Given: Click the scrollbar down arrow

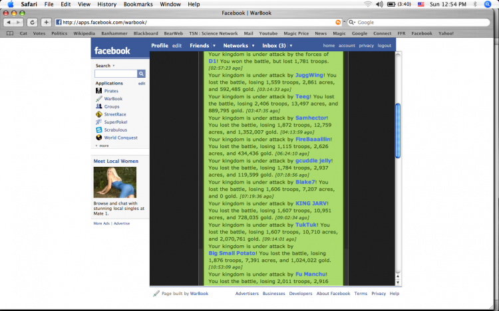Looking at the screenshot, I should coord(398,282).
